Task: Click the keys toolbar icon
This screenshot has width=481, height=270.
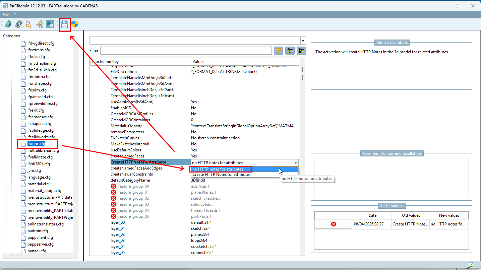Action: pos(40,24)
